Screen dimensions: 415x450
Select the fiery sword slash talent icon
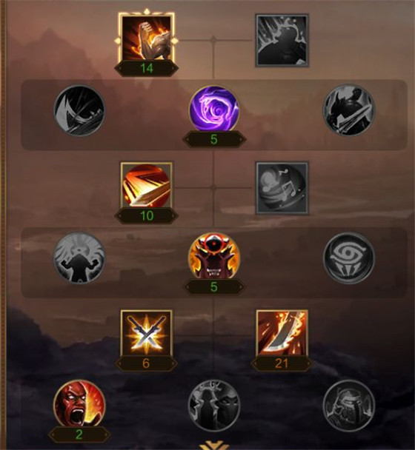(x=146, y=185)
